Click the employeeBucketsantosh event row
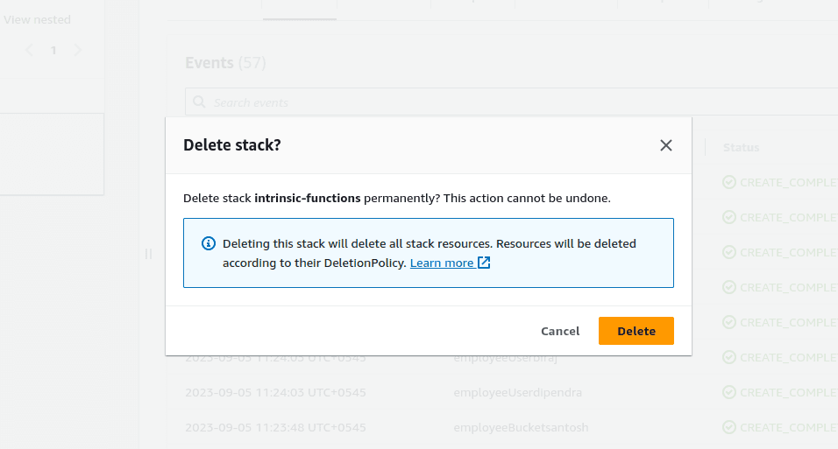This screenshot has height=449, width=838. [x=502, y=428]
